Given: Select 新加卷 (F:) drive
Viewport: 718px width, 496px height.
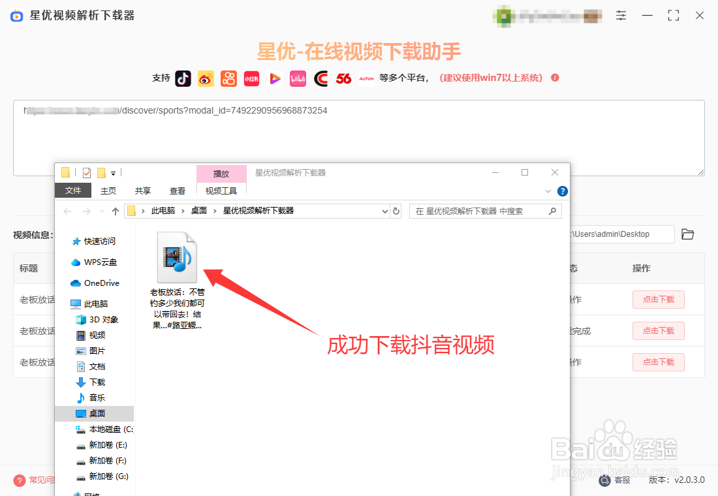Looking at the screenshot, I should (x=102, y=460).
